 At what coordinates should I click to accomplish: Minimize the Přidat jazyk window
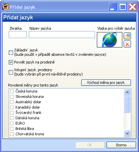(113, 7)
